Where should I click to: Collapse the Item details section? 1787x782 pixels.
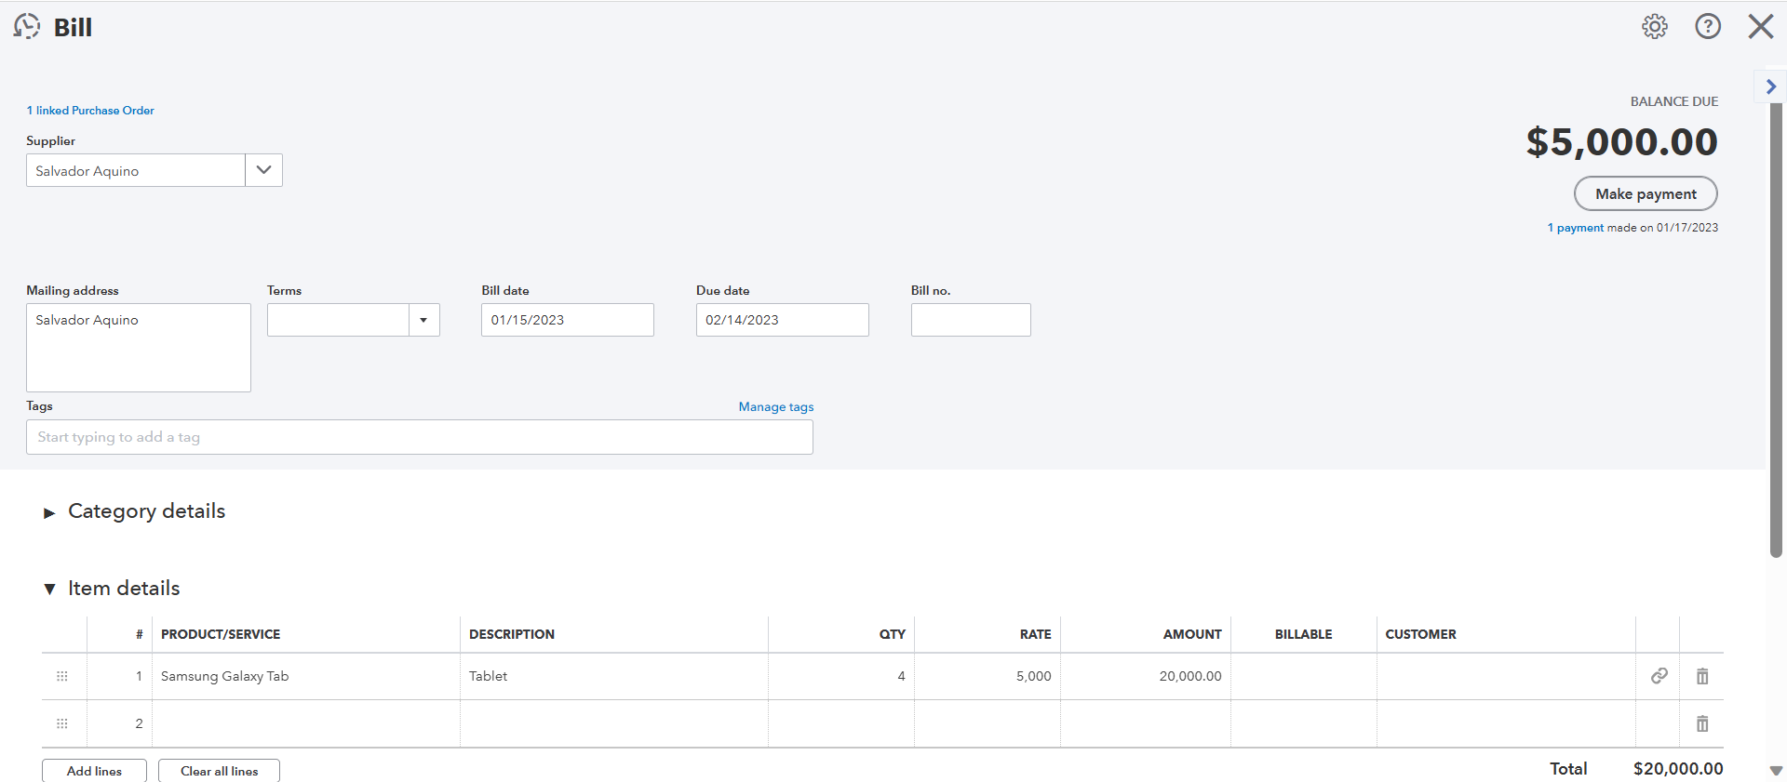coord(50,589)
